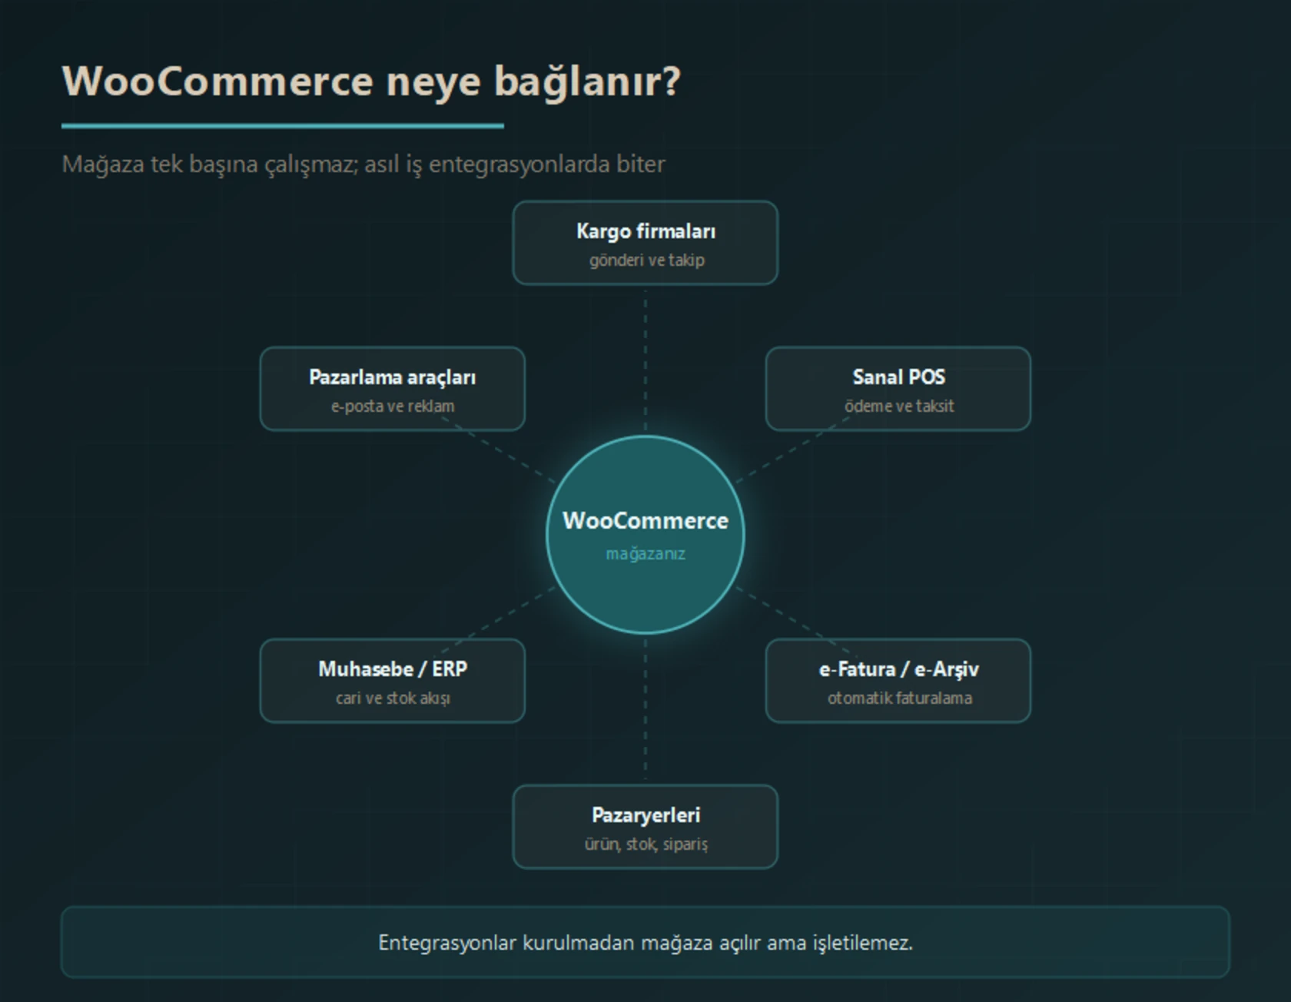Image resolution: width=1291 pixels, height=1002 pixels.
Task: Select the 'e-Fatura / e-Arşiv' card
Action: point(898,681)
